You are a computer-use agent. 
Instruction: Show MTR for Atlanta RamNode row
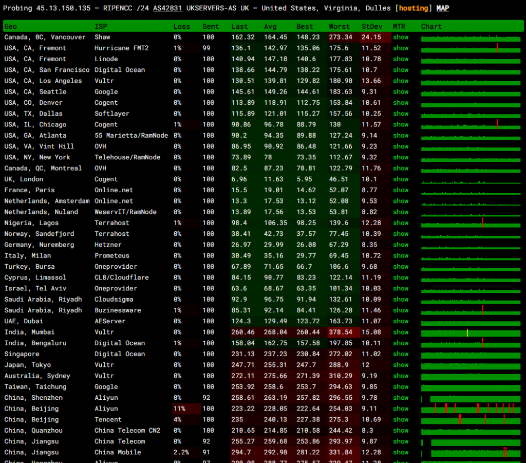401,136
